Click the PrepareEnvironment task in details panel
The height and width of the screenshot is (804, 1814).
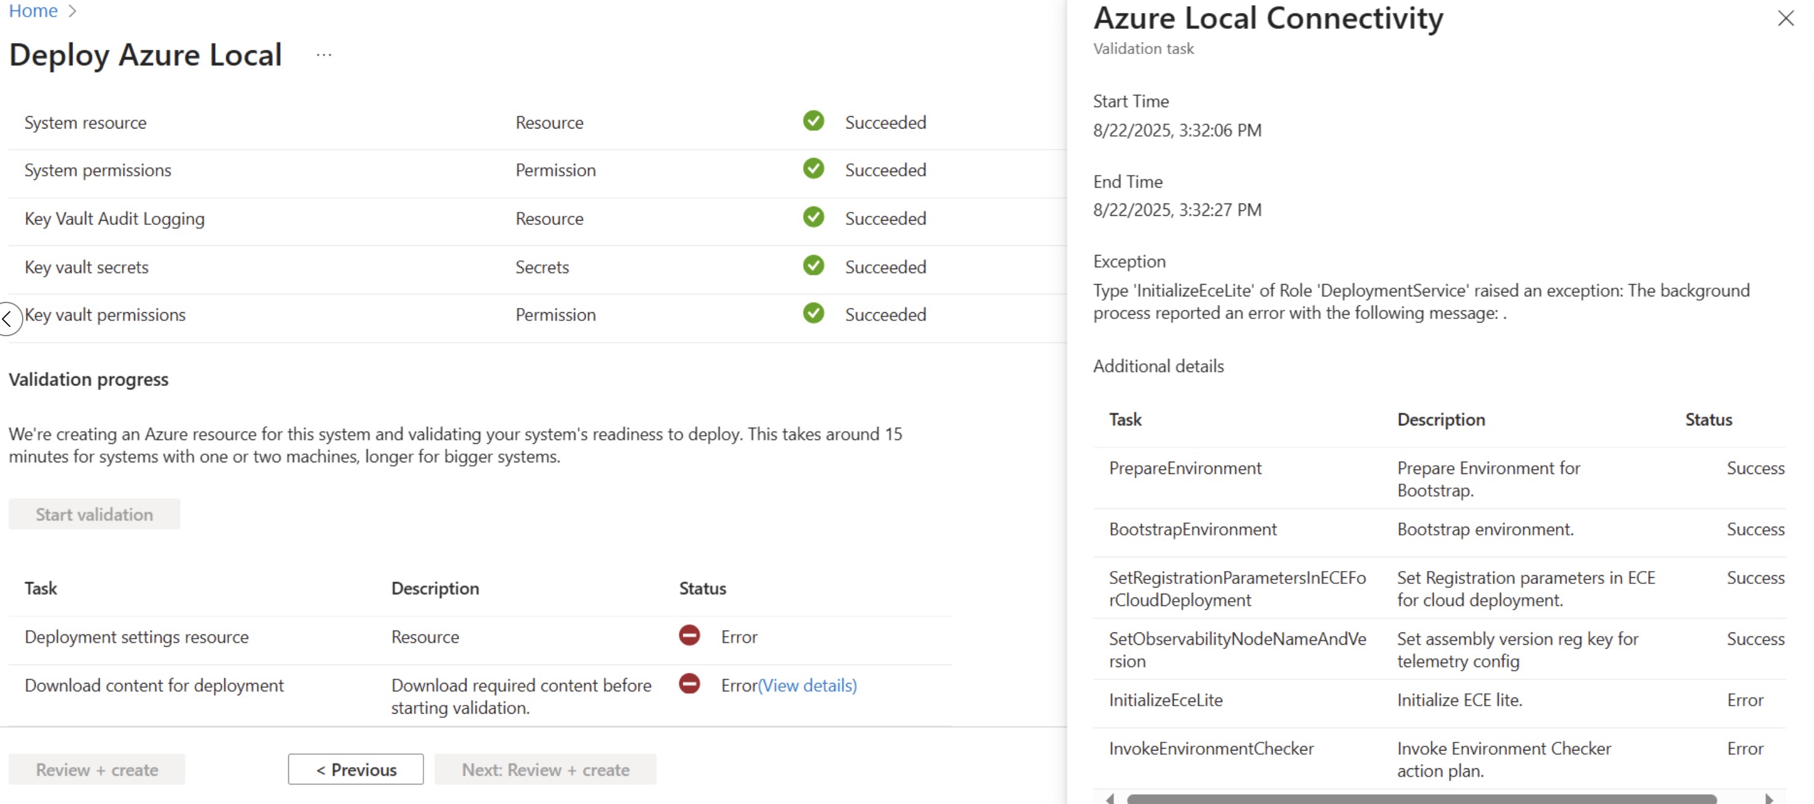tap(1185, 468)
